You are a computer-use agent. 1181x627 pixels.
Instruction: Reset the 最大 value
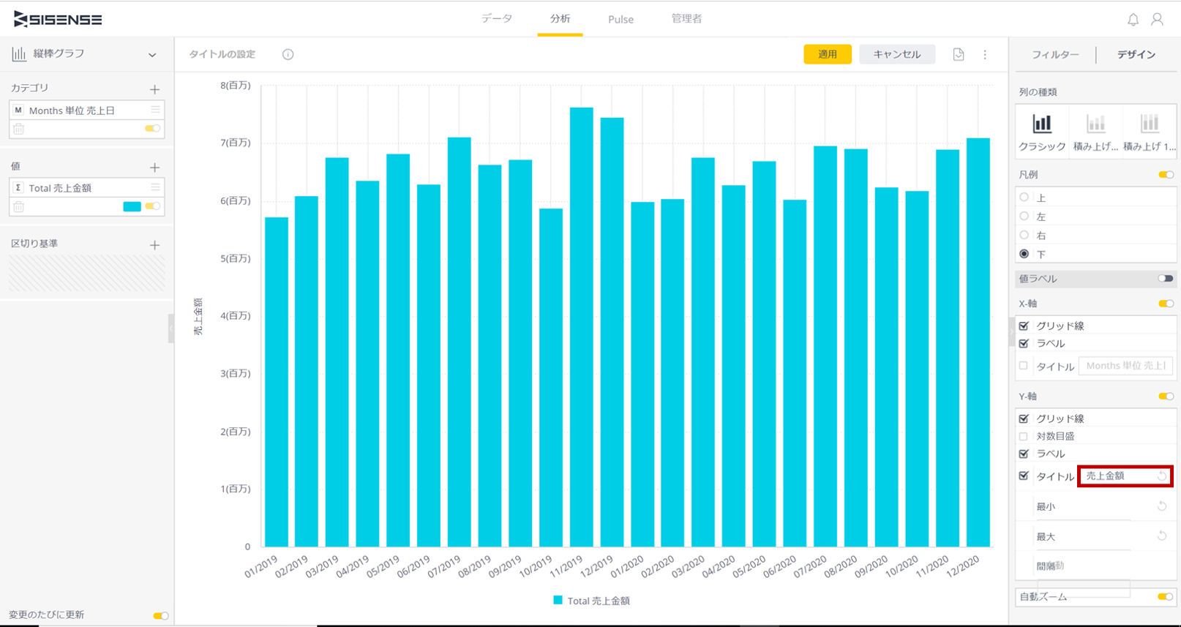coord(1162,536)
